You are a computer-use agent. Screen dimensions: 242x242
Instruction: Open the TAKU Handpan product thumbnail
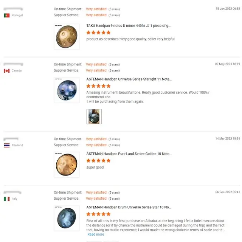67,37
